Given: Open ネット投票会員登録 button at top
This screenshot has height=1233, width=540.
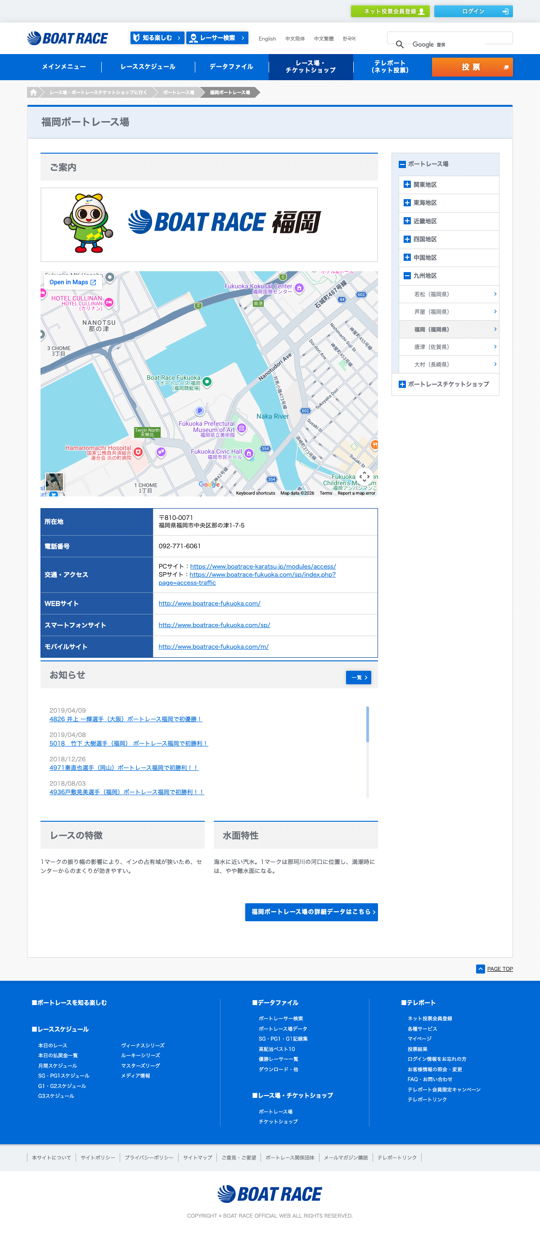Looking at the screenshot, I should pos(390,11).
